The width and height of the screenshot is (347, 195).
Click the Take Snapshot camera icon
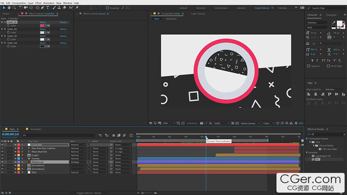201,123
